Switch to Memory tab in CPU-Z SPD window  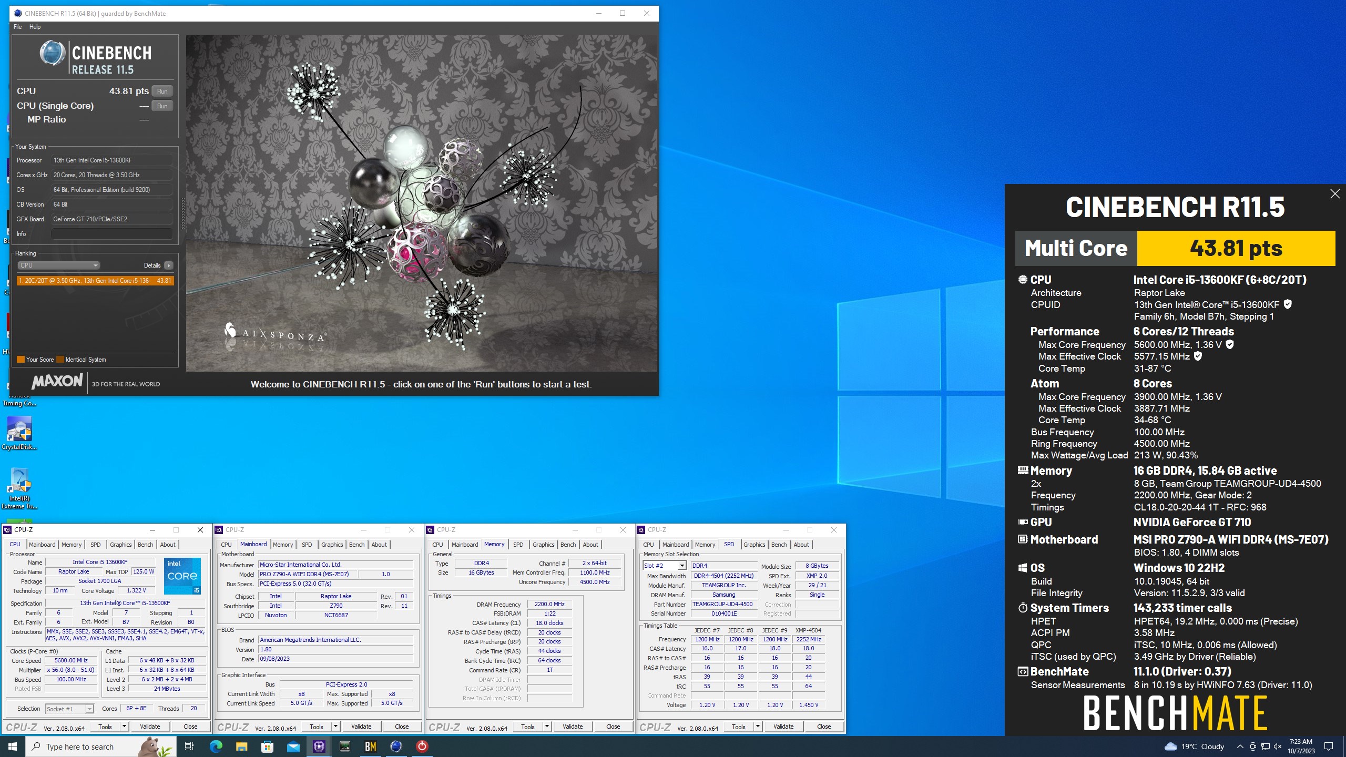coord(705,545)
